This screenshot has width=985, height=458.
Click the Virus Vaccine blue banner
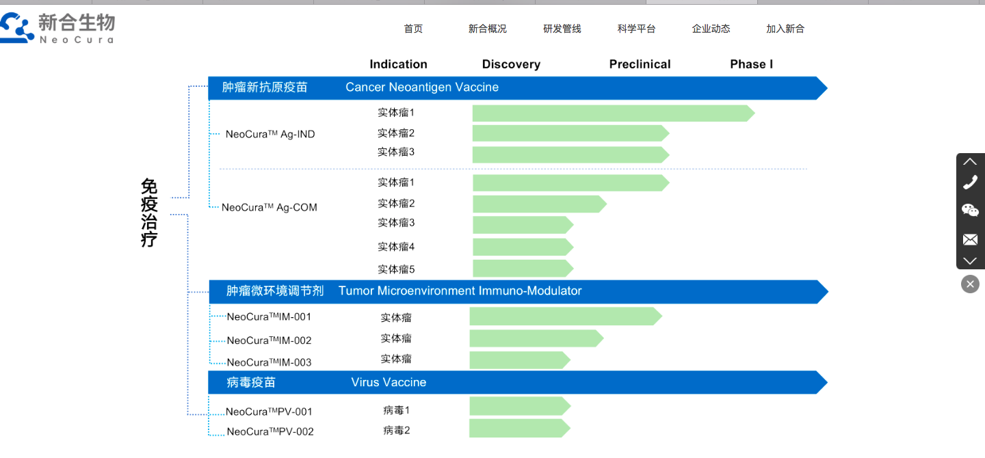click(513, 382)
